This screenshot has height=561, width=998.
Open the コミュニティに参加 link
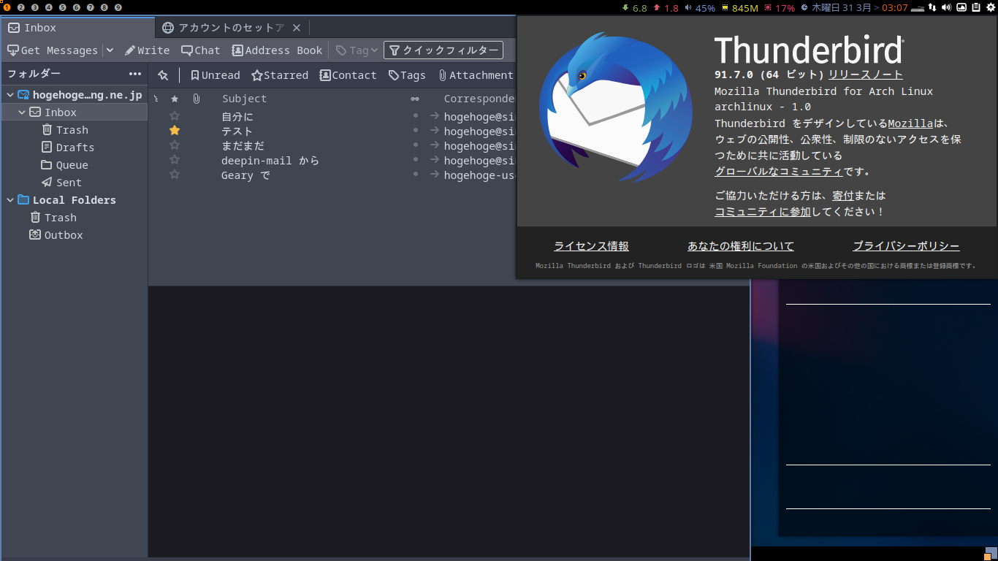(763, 212)
